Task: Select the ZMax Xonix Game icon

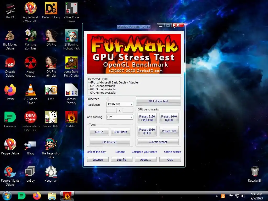Action: point(71,12)
